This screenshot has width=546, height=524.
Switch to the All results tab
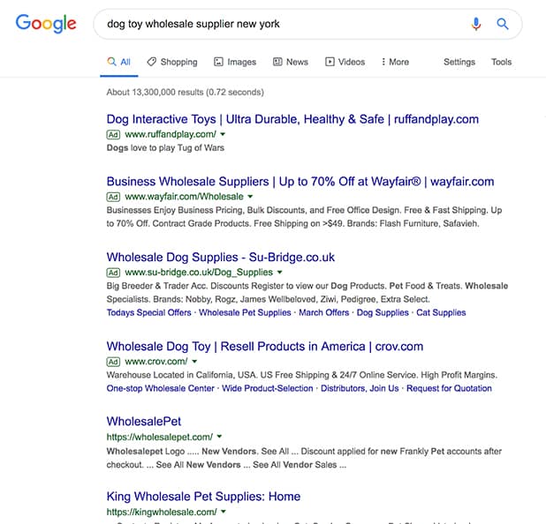(x=118, y=62)
